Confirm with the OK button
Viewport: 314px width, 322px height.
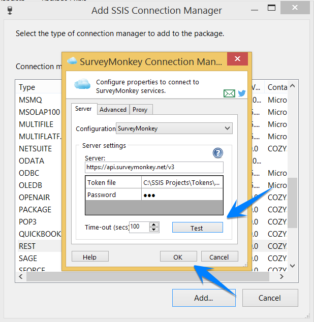(178, 256)
